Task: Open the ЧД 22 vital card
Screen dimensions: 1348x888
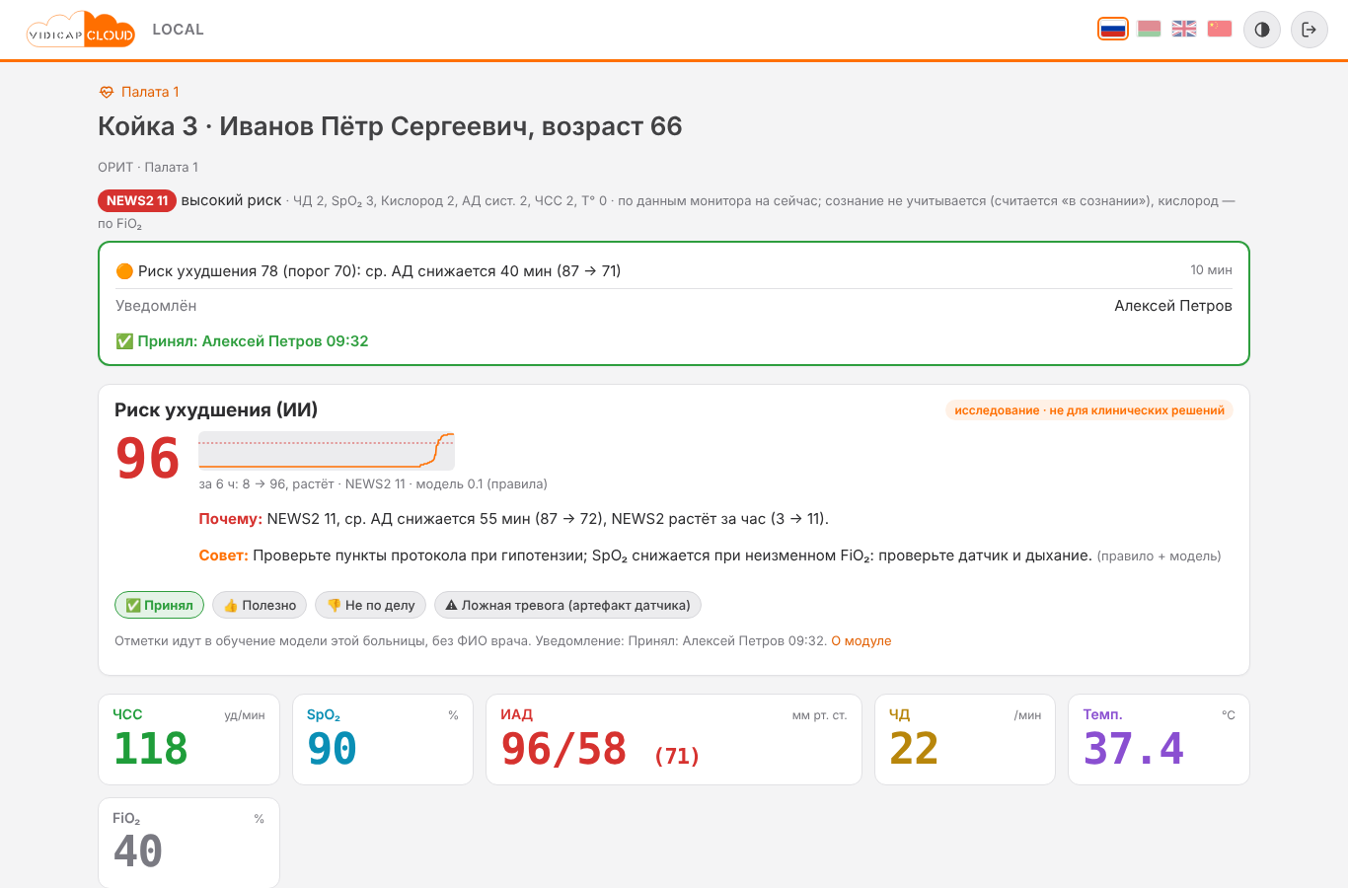Action: pos(965,739)
